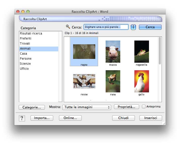Select the ragno spider clip thumbnail
This screenshot has width=180, height=145.
coord(84,52)
